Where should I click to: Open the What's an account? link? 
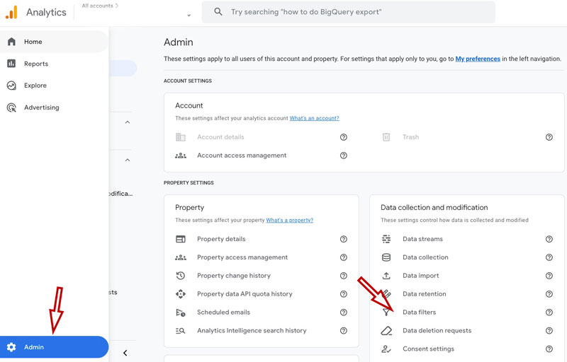pyautogui.click(x=314, y=118)
